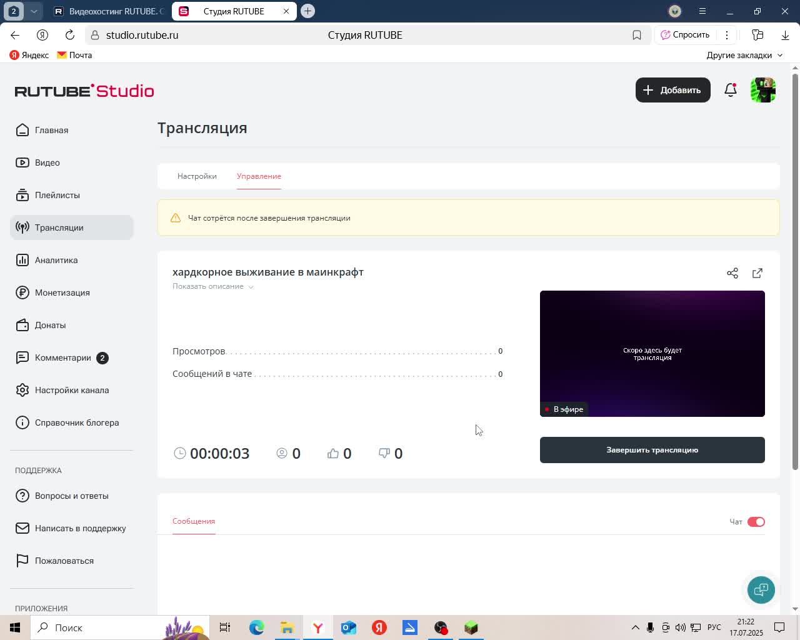Click Написать в поддержку

[x=71, y=528]
